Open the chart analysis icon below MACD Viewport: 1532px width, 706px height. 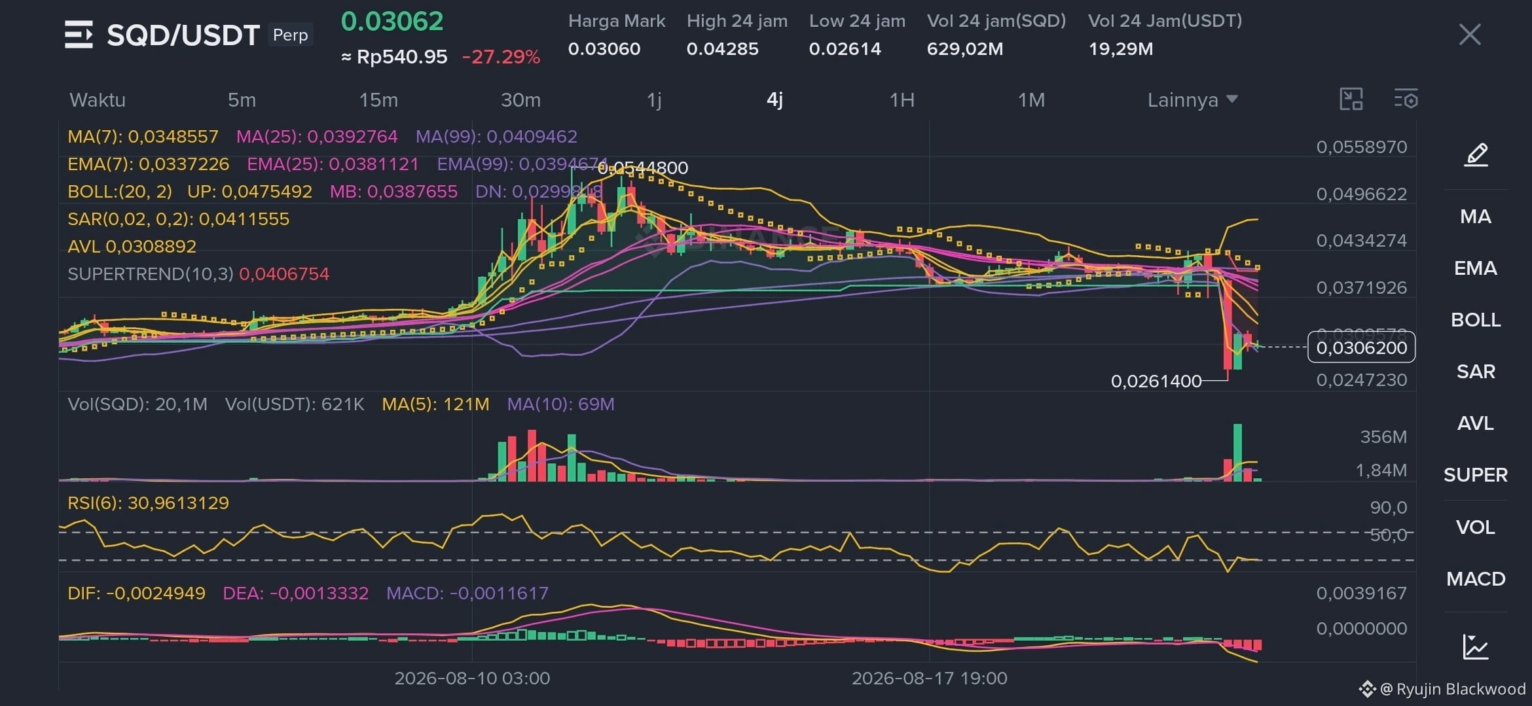coord(1476,646)
